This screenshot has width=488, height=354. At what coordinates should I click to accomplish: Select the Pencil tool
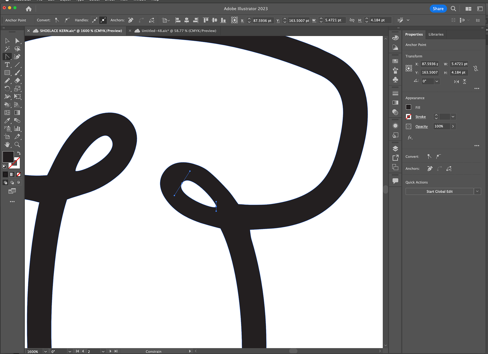[7, 81]
